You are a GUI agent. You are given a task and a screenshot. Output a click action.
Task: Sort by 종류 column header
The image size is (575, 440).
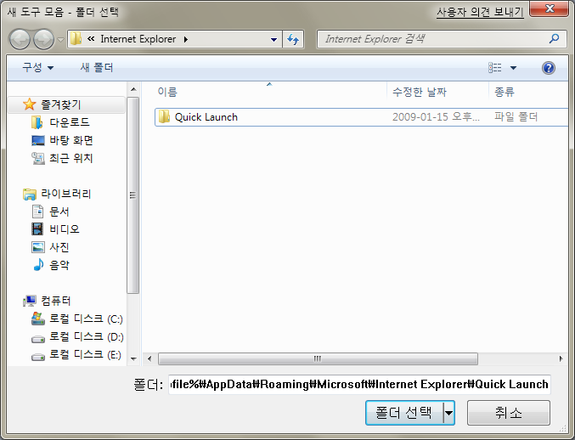(505, 92)
